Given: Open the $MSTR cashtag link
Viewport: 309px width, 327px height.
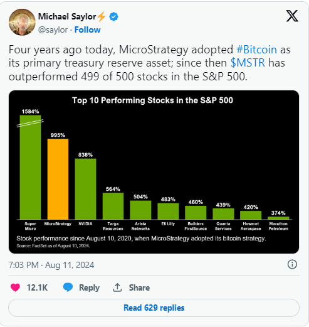Looking at the screenshot, I should (x=248, y=63).
